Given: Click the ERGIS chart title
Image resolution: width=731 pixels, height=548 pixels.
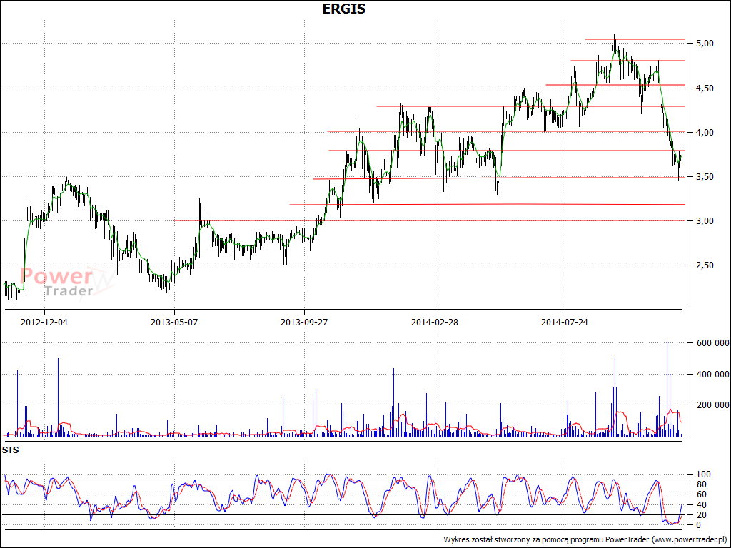Looking at the screenshot, I should [343, 9].
